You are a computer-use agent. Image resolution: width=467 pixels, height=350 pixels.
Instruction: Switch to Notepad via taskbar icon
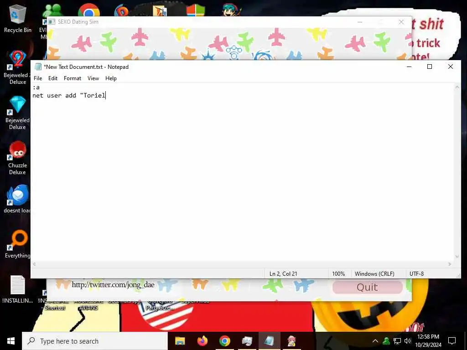pos(269,341)
